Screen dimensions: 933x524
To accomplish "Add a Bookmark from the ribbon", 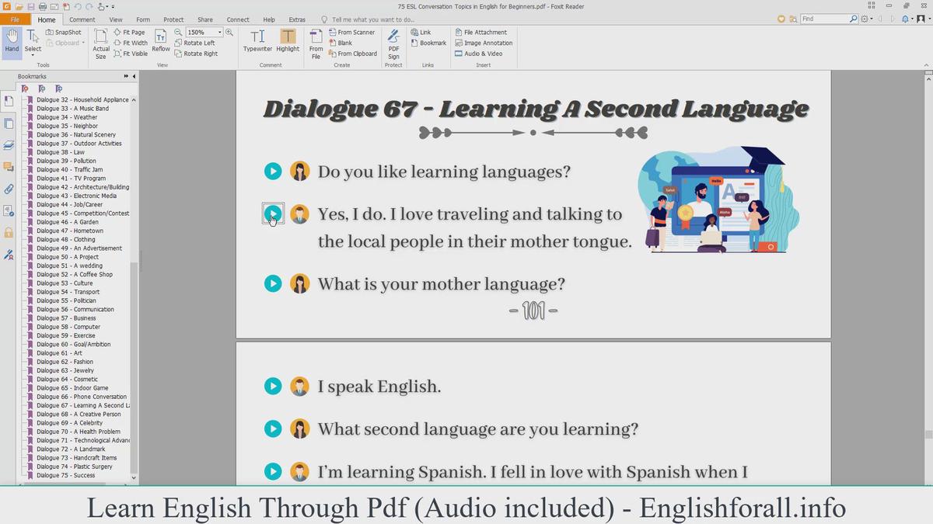I will point(428,43).
